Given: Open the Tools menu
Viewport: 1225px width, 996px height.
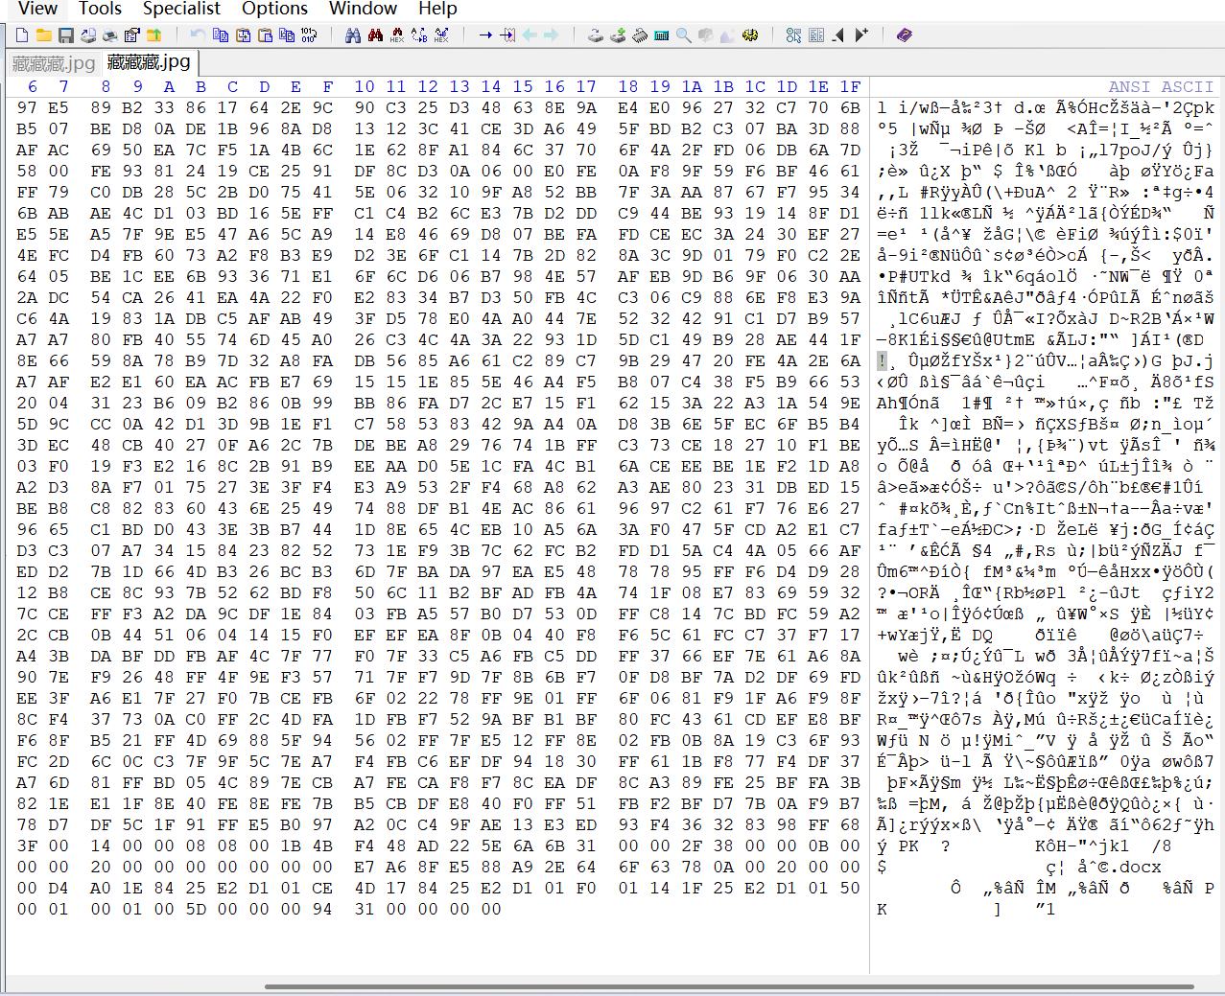Looking at the screenshot, I should pyautogui.click(x=99, y=9).
